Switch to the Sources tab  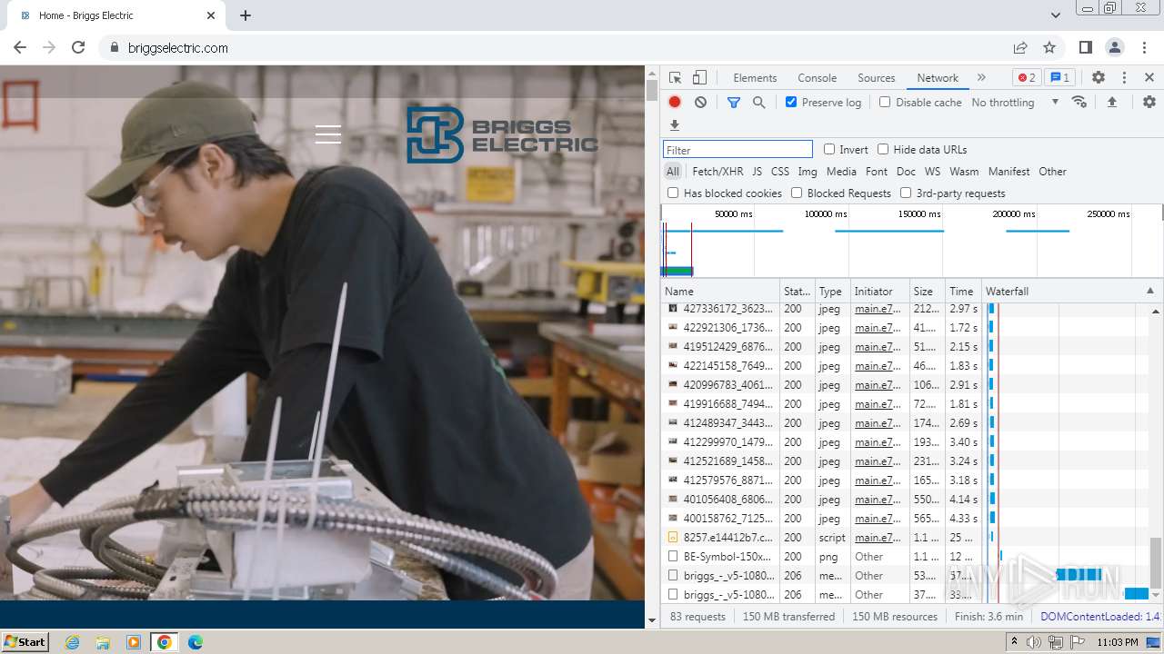coord(877,78)
